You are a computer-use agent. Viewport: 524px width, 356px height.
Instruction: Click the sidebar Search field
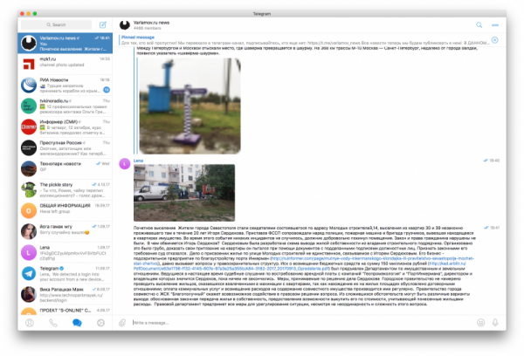(x=56, y=24)
